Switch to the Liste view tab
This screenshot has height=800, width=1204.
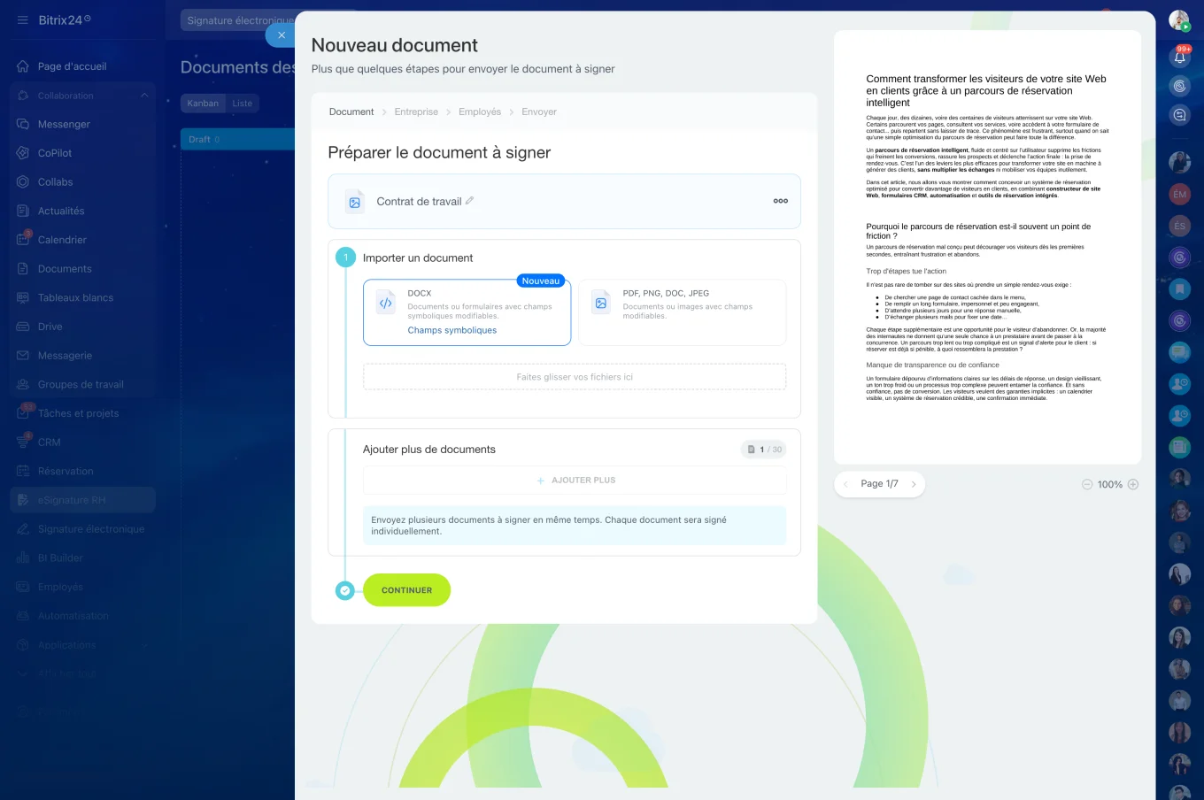coord(242,104)
